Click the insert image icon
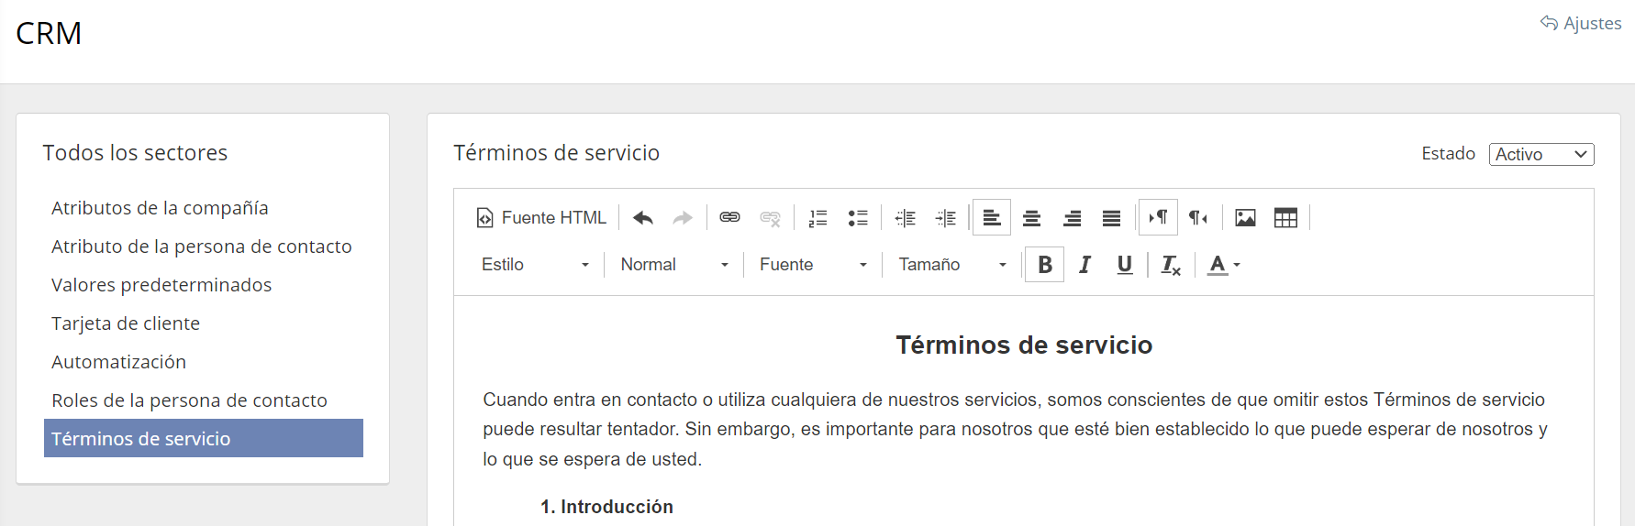 point(1245,218)
